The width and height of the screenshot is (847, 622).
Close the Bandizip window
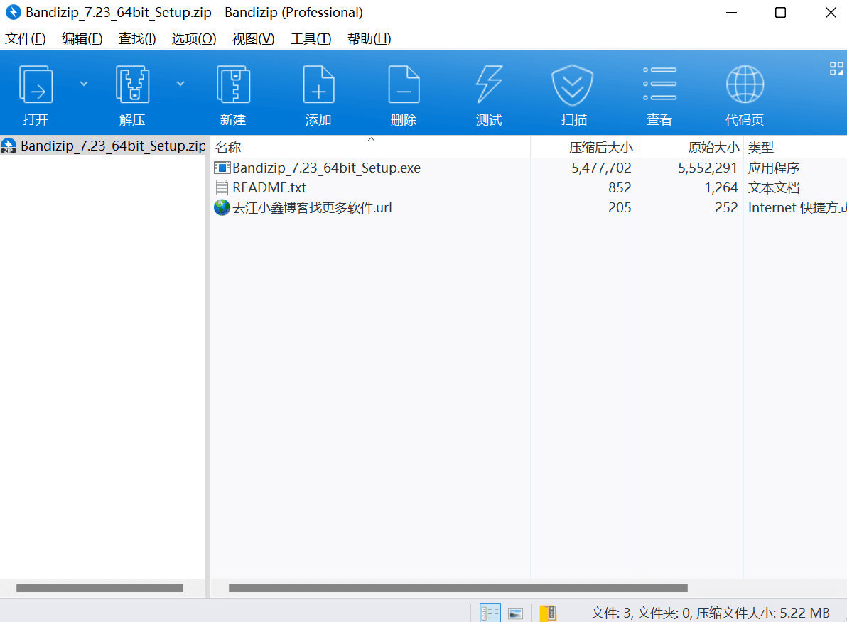pos(831,12)
